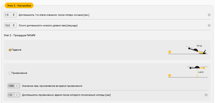
Task: Click help icon for landing duration
Action: 206,95
